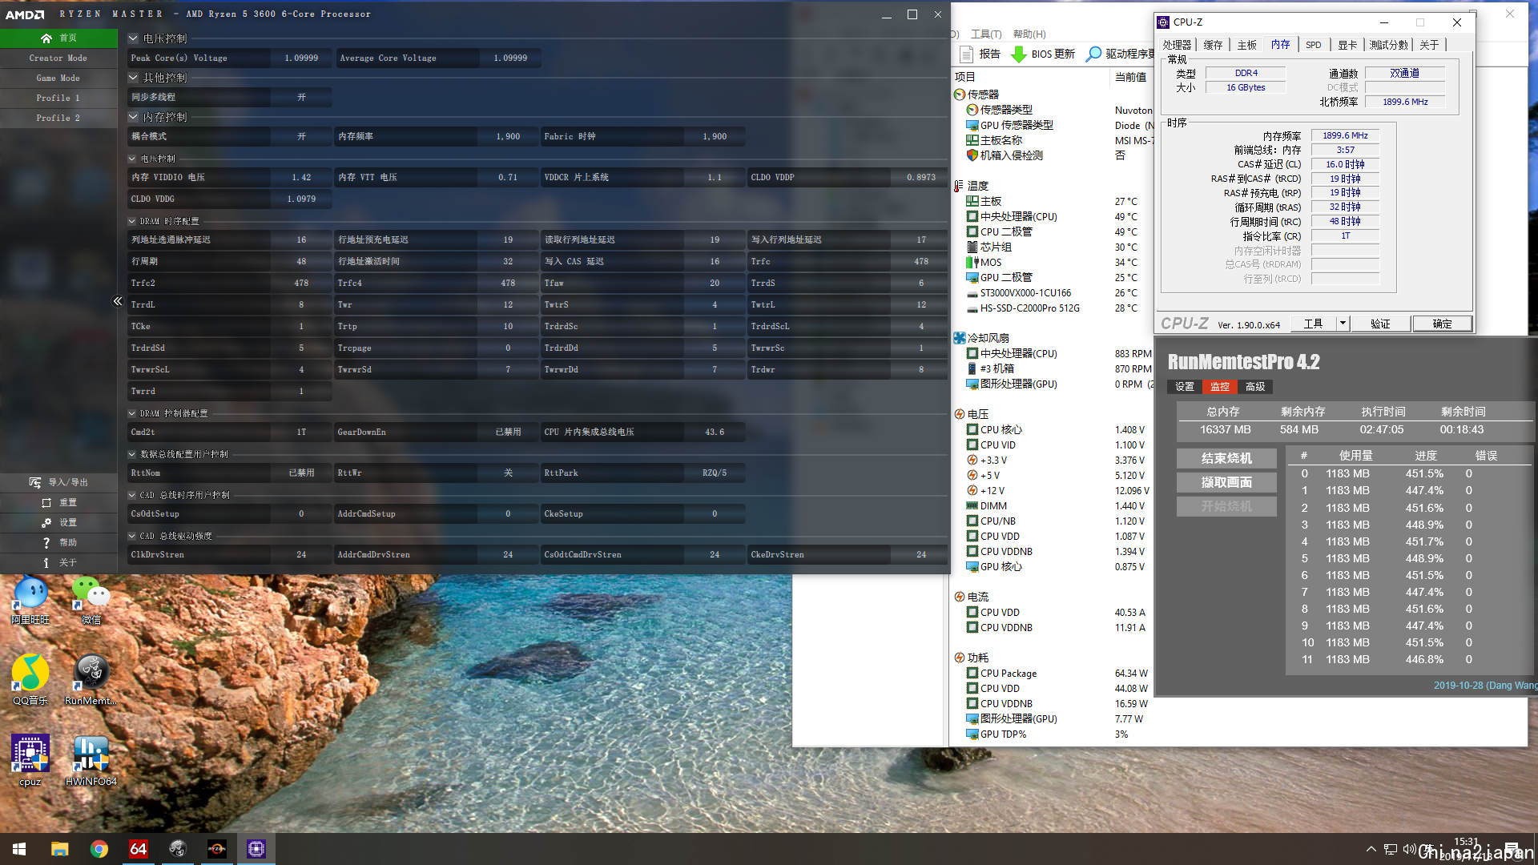Image resolution: width=1538 pixels, height=865 pixels.
Task: Open the advanced tab in RunMemtestPro
Action: [x=1255, y=387]
